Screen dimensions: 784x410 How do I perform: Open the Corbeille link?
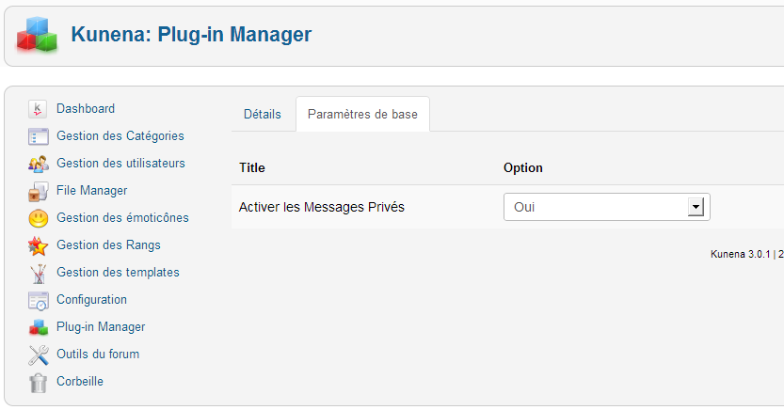(x=80, y=382)
